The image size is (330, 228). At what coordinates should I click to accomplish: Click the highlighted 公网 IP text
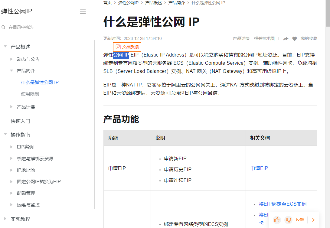(x=121, y=55)
